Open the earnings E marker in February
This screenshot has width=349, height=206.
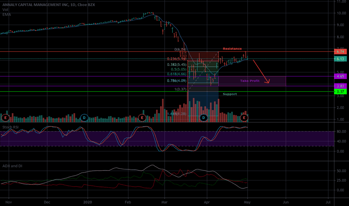point(142,118)
